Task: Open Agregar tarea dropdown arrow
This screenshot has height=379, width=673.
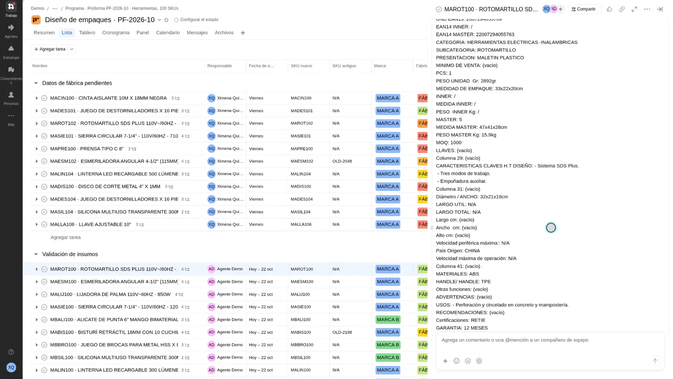Action: [x=72, y=49]
